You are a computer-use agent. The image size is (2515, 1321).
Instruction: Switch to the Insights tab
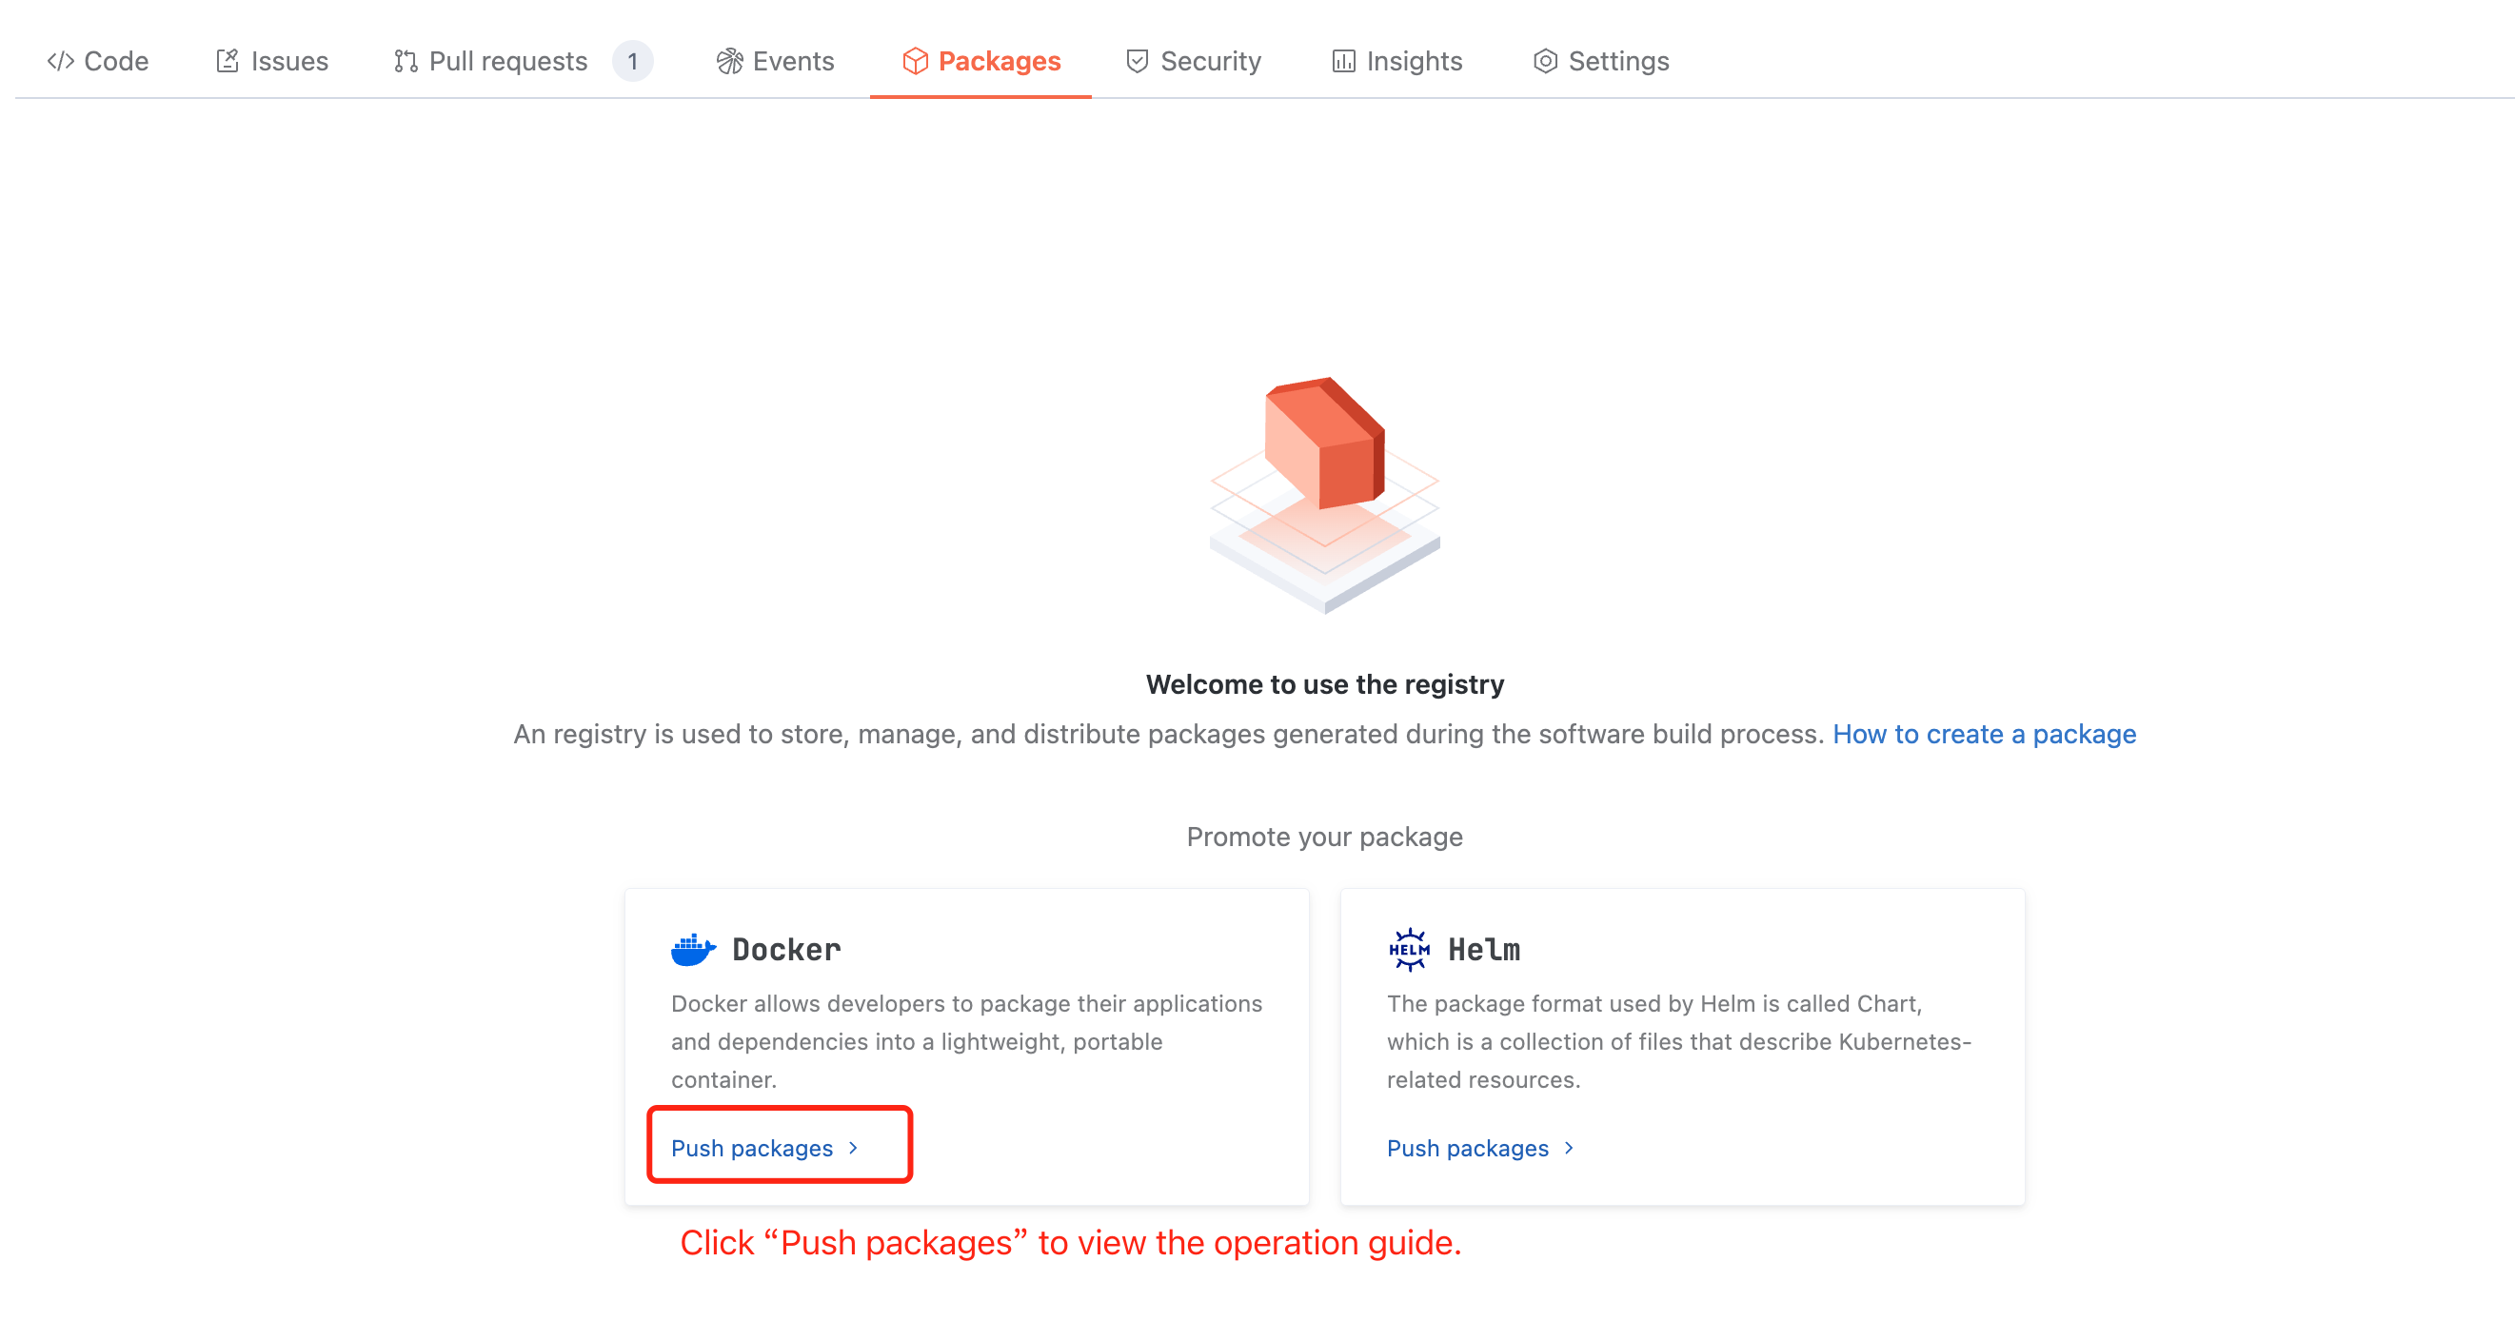click(x=1414, y=62)
